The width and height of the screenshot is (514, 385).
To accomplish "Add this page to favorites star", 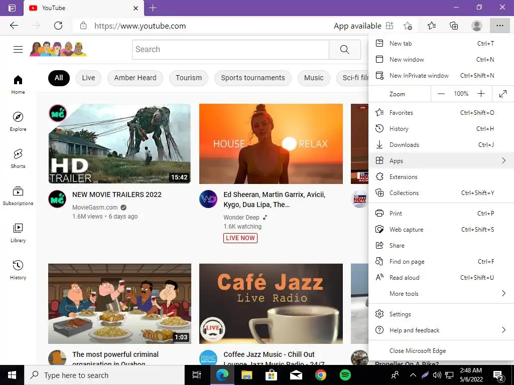I will tap(408, 26).
